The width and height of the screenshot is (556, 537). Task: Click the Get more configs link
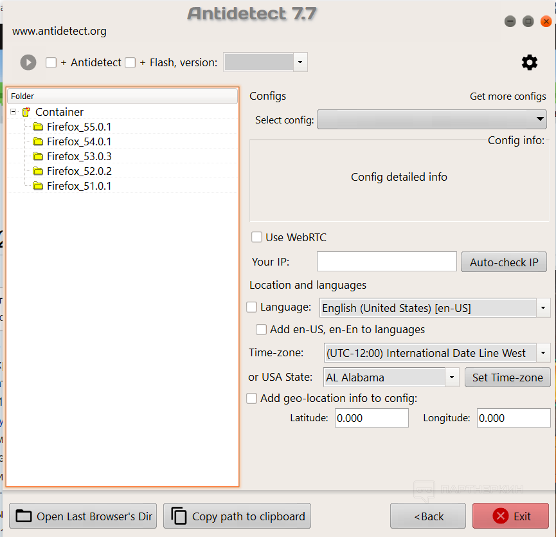click(x=508, y=96)
